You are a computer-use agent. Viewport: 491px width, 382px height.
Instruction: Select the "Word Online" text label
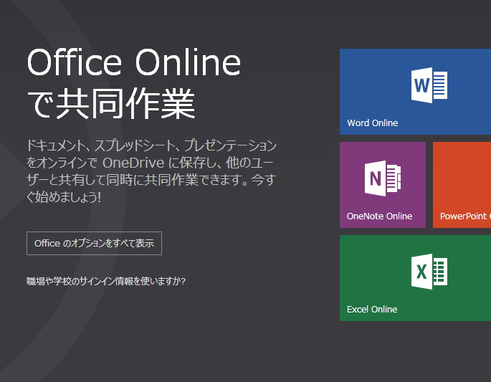(372, 123)
